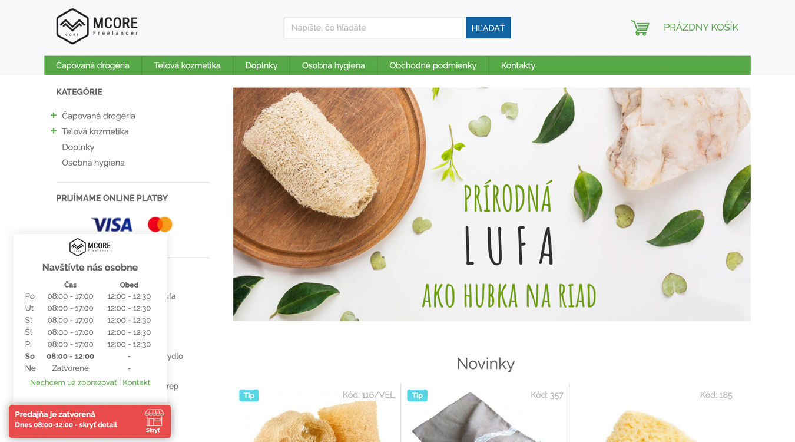Open the Obchodné podmienky menu item
Image resolution: width=795 pixels, height=442 pixels.
(x=433, y=65)
